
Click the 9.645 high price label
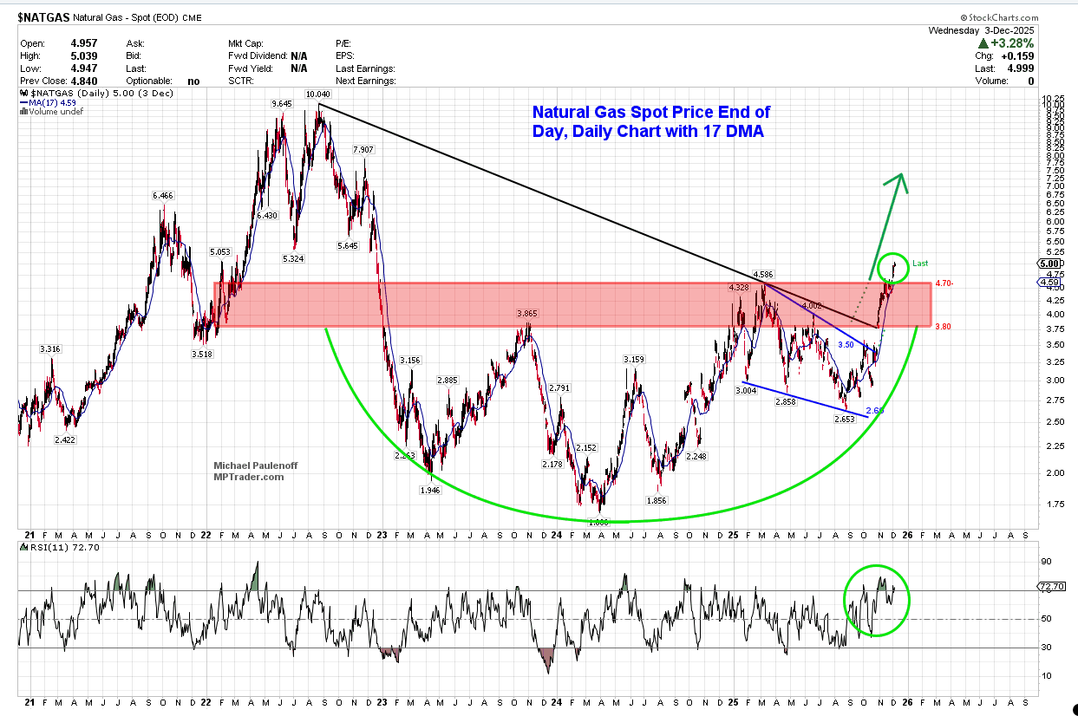tap(282, 104)
